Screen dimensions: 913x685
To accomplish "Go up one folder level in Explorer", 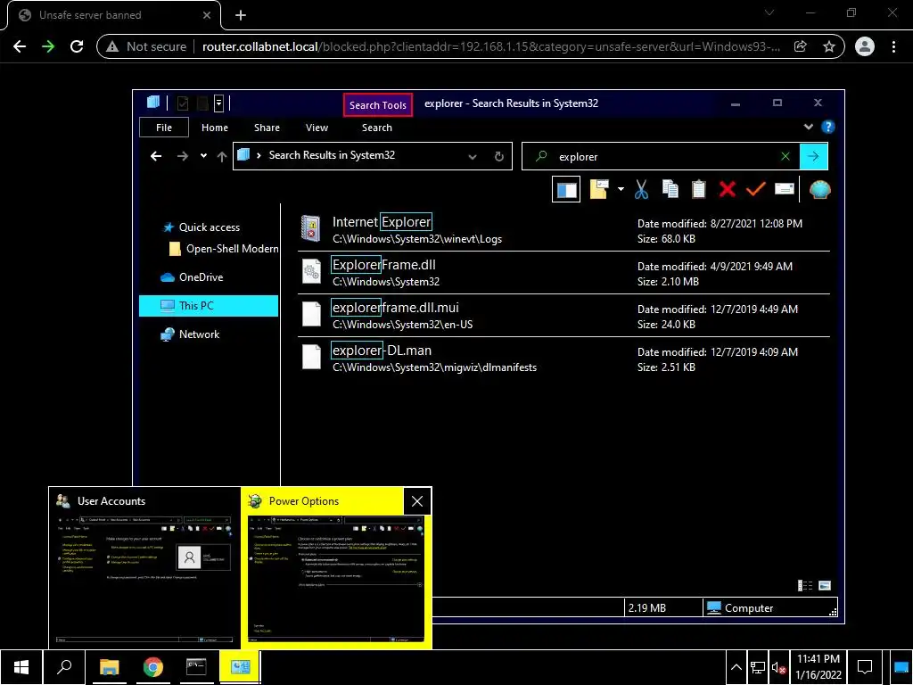I will tap(222, 156).
